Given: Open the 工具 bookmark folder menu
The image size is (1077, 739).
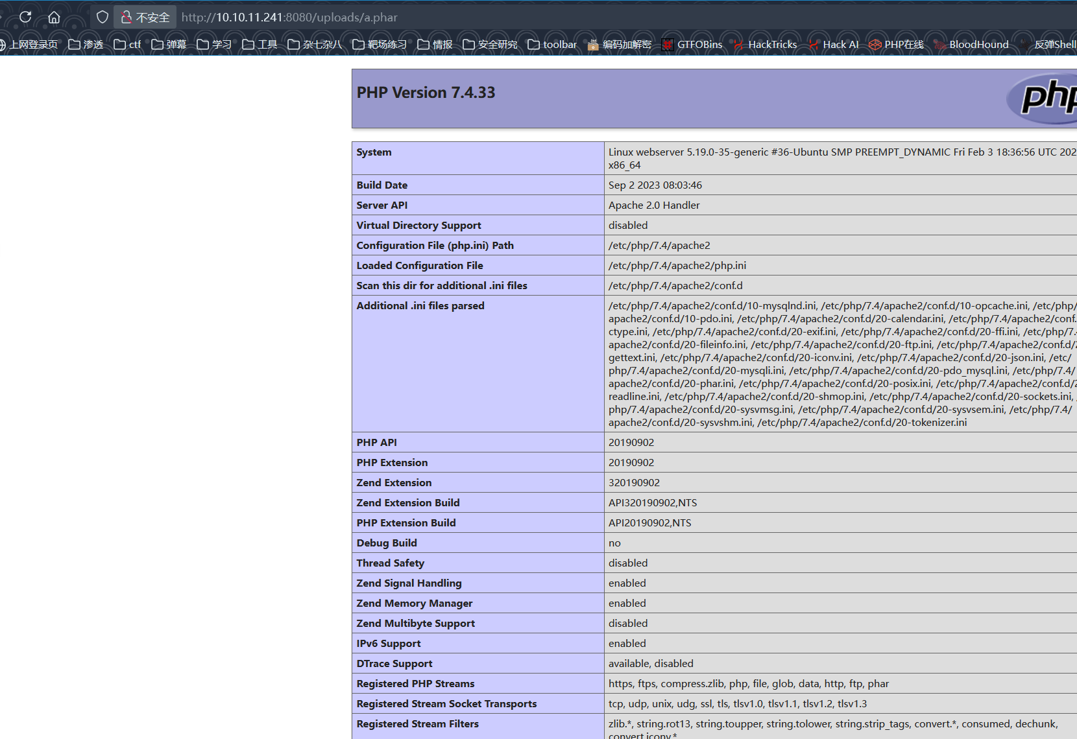Looking at the screenshot, I should 260,44.
